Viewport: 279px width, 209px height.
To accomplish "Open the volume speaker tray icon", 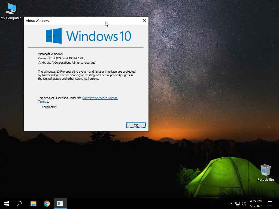I will [244, 204].
